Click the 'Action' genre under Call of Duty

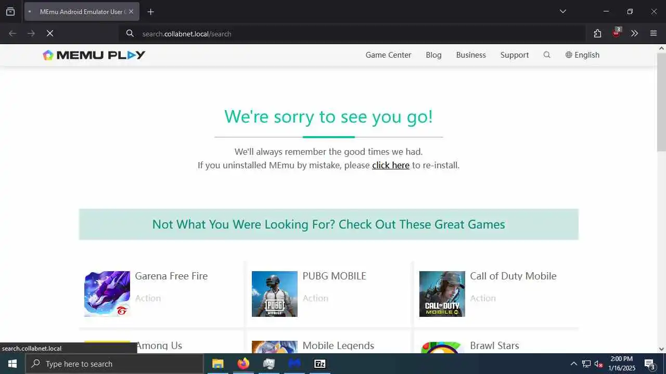[483, 298]
